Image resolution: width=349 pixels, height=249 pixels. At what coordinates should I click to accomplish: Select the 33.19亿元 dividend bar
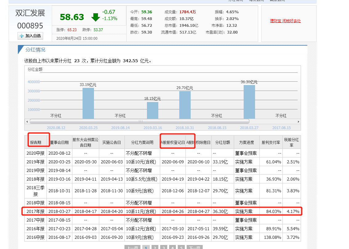point(88,103)
